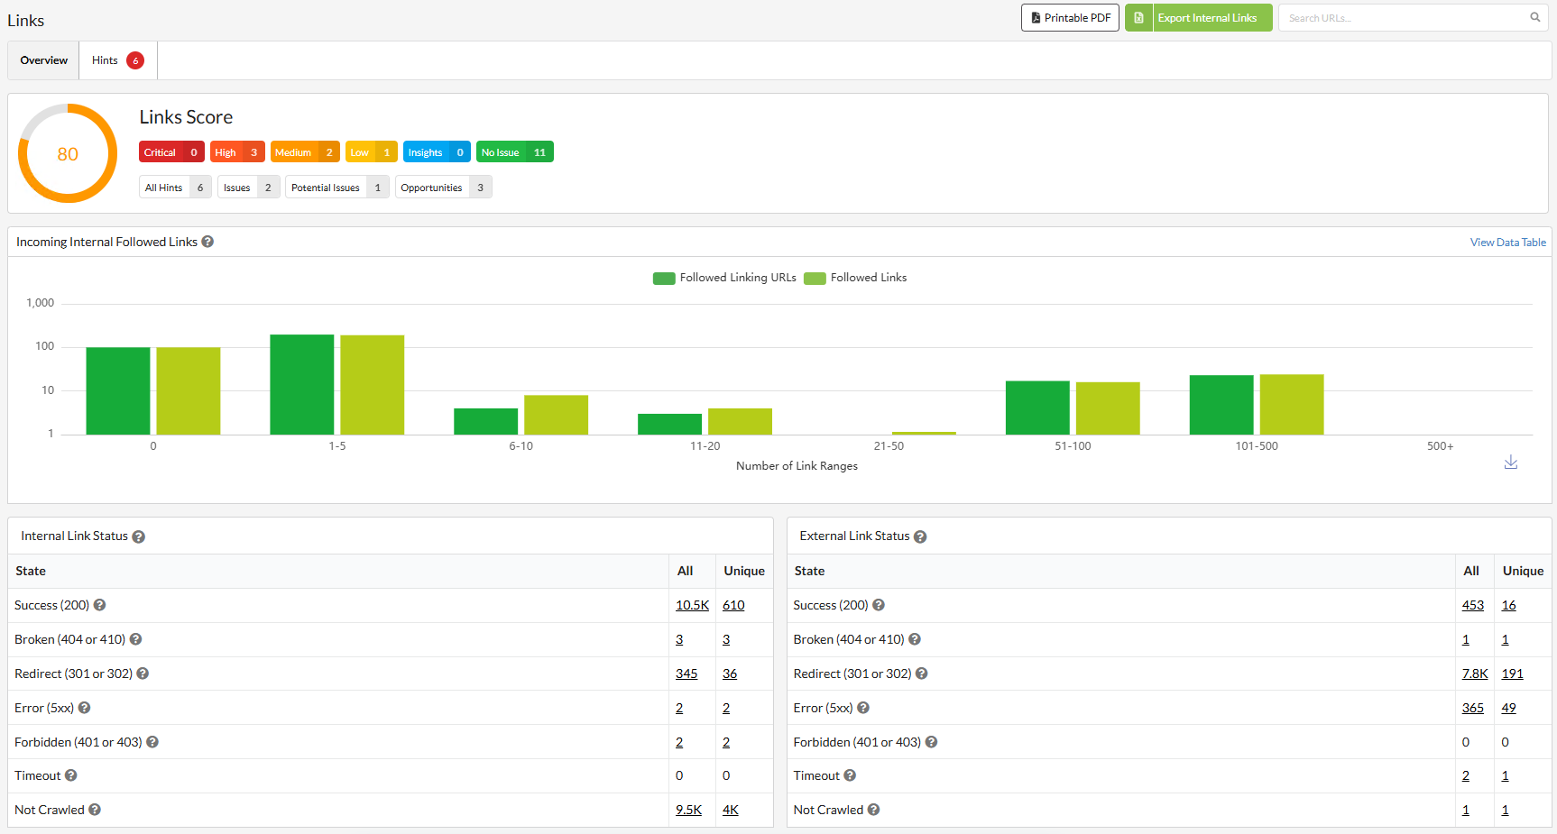Image resolution: width=1557 pixels, height=834 pixels.
Task: Click help icon for external Timeout
Action: (x=850, y=775)
